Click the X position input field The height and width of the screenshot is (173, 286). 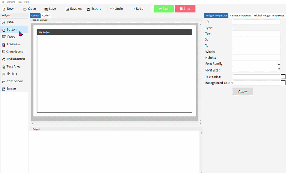pyautogui.click(x=256, y=40)
